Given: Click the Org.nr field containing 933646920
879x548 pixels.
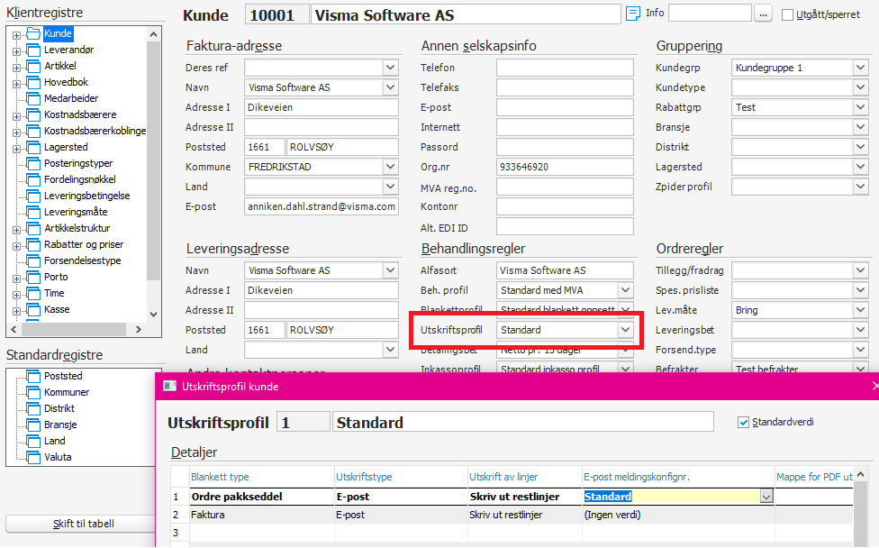Looking at the screenshot, I should point(565,167).
